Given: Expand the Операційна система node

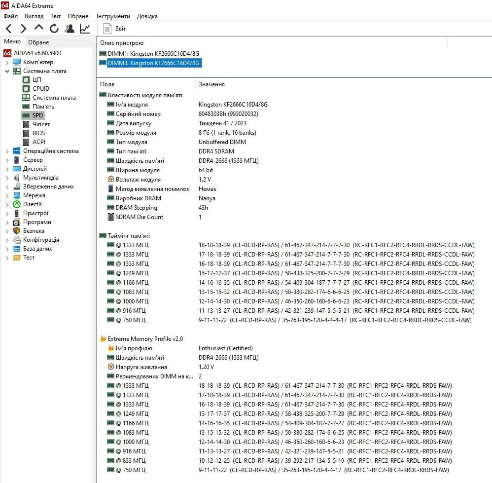Looking at the screenshot, I should pos(7,151).
